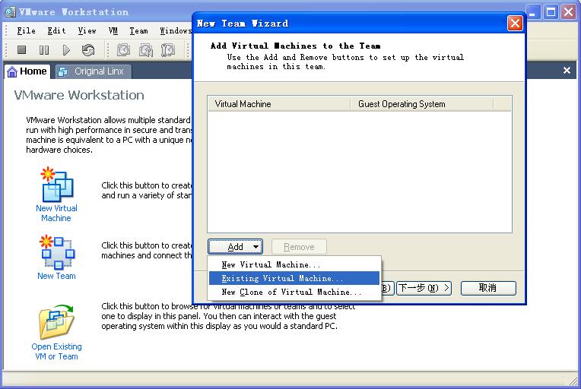
Task: Open the VM menu in menu bar
Action: click(x=113, y=31)
